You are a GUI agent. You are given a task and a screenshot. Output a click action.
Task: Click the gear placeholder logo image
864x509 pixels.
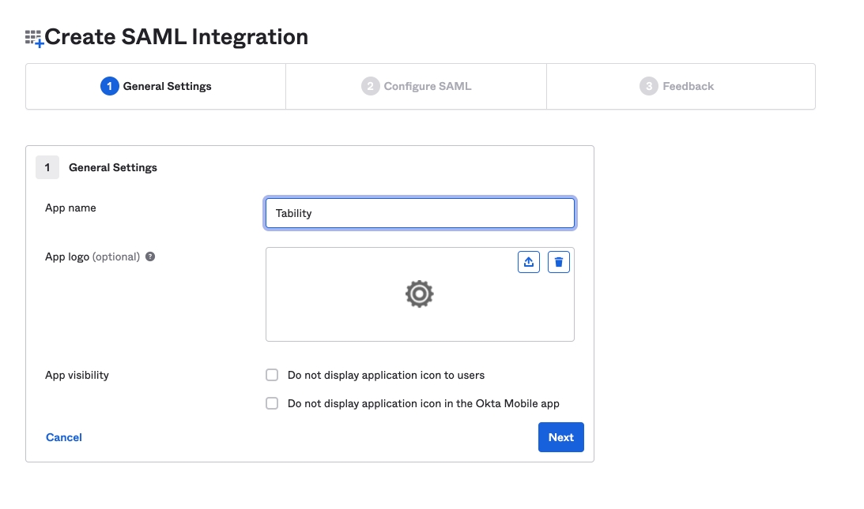[x=419, y=294]
